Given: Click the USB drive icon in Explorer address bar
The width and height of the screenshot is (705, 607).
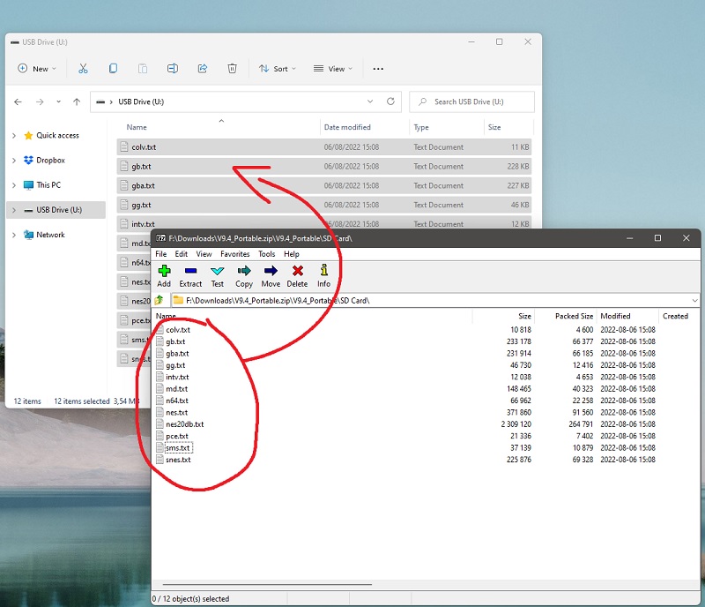Looking at the screenshot, I should click(100, 101).
